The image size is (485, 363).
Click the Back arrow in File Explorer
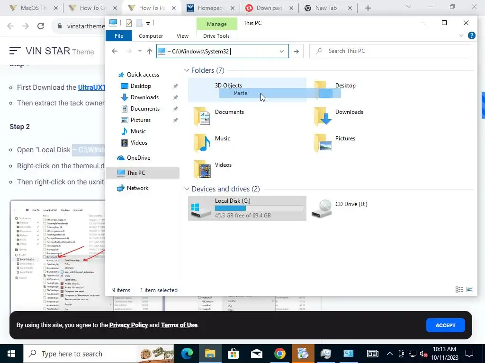[115, 51]
